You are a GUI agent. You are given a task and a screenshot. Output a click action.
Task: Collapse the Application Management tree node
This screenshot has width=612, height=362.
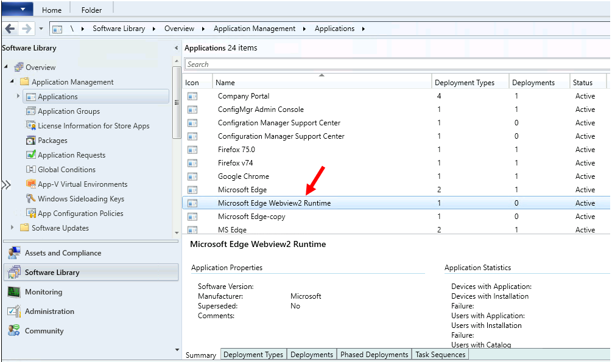pos(12,81)
